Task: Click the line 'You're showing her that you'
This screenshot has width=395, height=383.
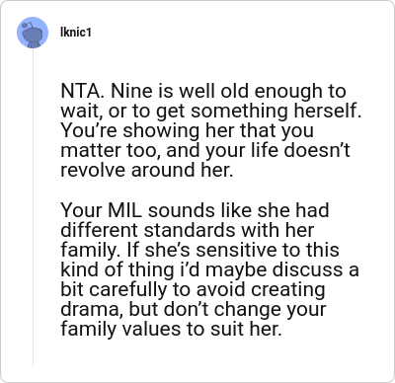Action: click(187, 130)
